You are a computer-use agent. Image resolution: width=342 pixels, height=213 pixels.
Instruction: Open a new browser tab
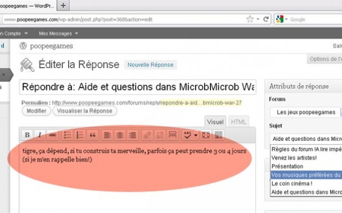pyautogui.click(x=63, y=5)
